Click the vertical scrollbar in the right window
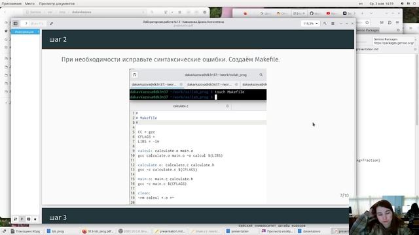 click(417, 89)
